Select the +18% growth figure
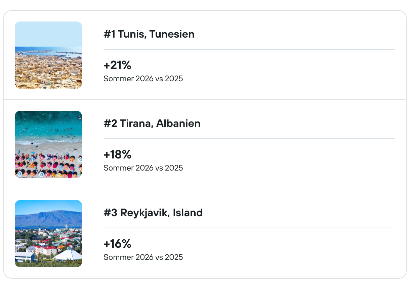The width and height of the screenshot is (410, 282). tap(117, 155)
